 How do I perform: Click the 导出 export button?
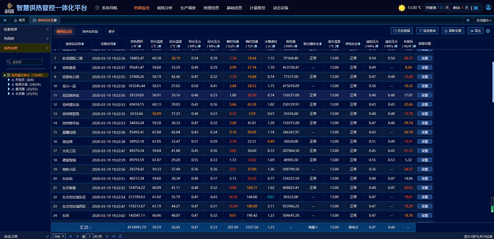(474, 31)
